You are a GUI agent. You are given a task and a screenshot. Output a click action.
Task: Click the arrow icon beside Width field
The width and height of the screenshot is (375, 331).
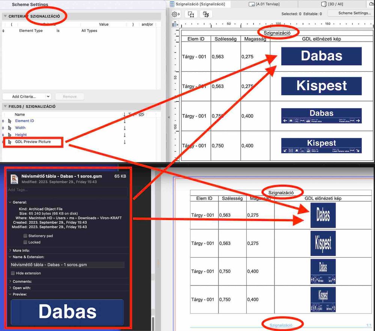point(10,128)
